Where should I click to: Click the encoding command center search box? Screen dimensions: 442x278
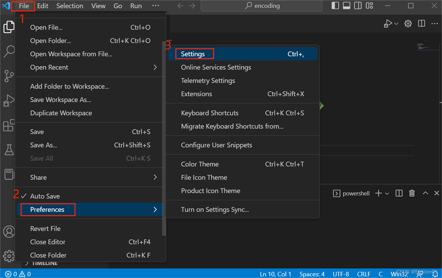click(261, 6)
